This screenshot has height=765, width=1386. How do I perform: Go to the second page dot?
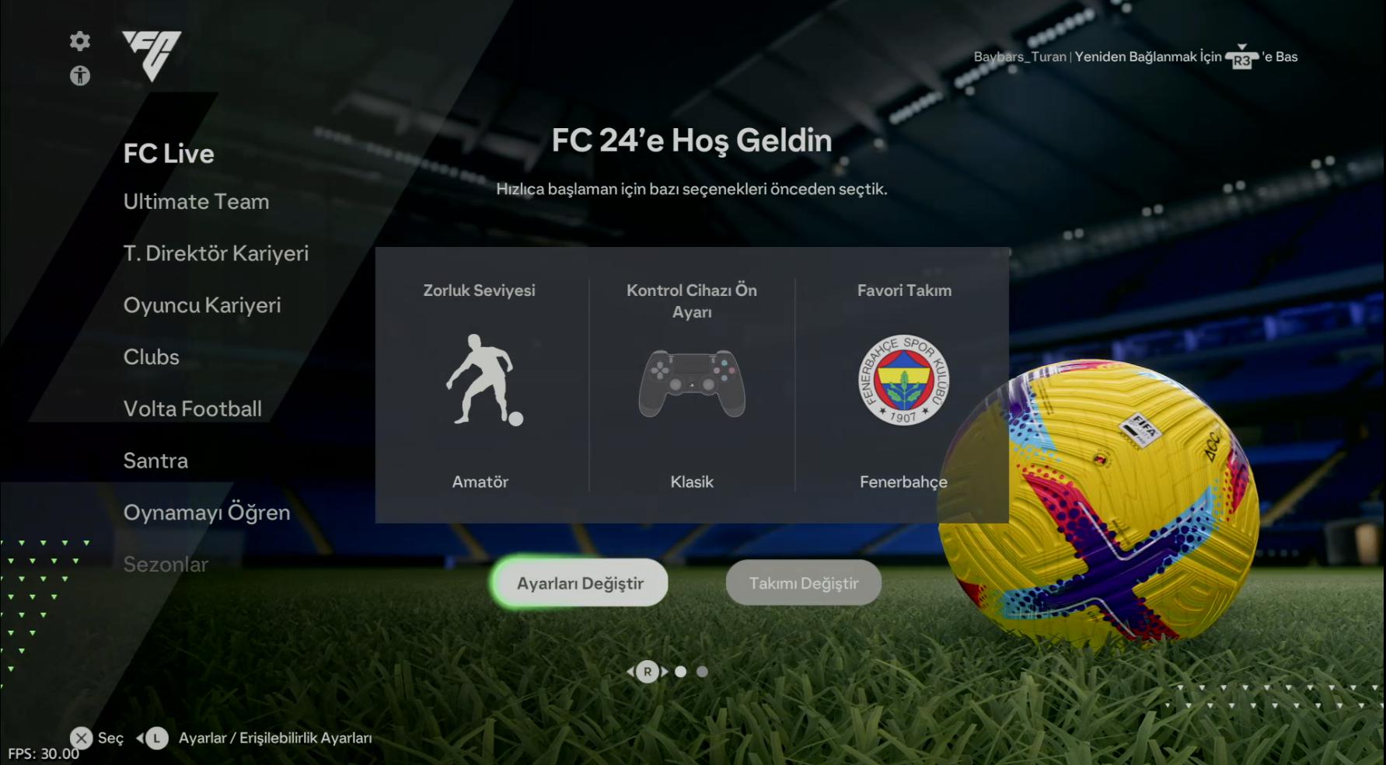[x=681, y=672]
